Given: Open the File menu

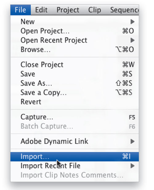Looking at the screenshot, I should click(20, 10).
